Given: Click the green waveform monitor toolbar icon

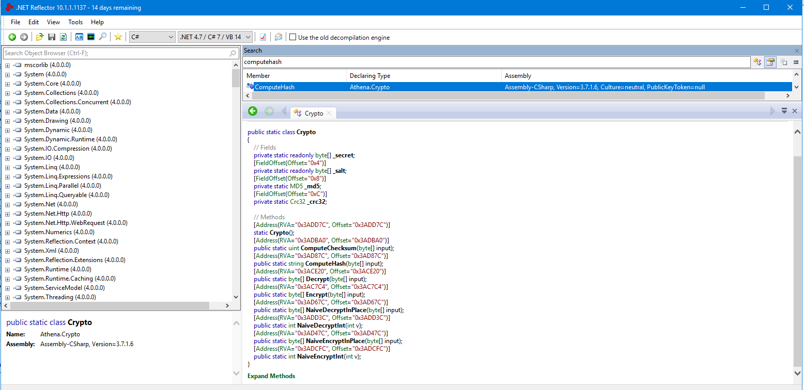Looking at the screenshot, I should click(91, 37).
